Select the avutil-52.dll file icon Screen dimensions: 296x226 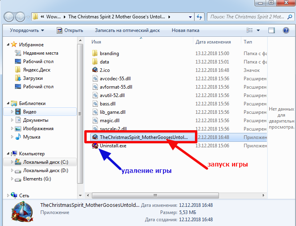click(x=95, y=95)
